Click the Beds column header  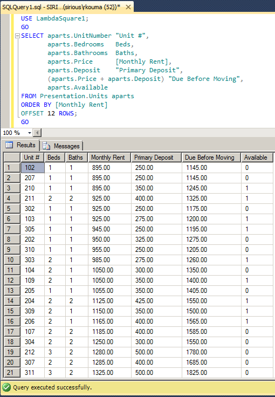(x=54, y=158)
